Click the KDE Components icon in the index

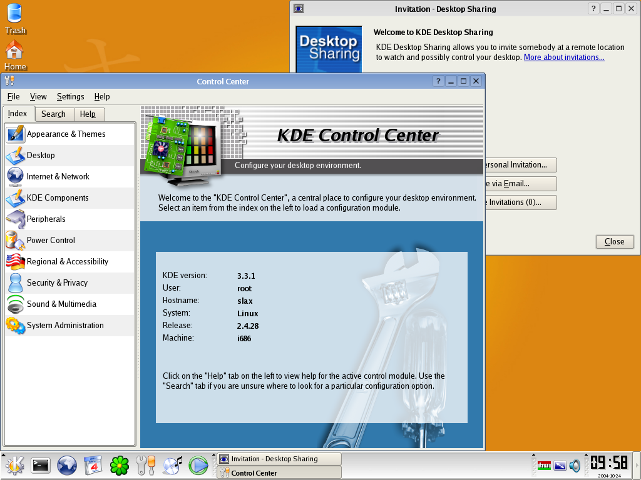(x=16, y=198)
